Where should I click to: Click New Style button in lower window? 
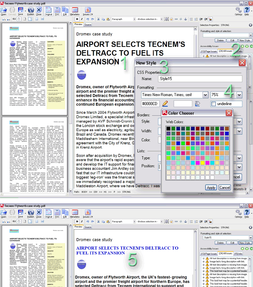tap(245, 243)
